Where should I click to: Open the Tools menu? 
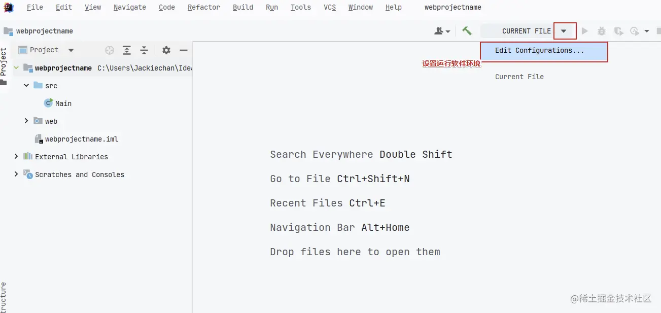point(301,7)
